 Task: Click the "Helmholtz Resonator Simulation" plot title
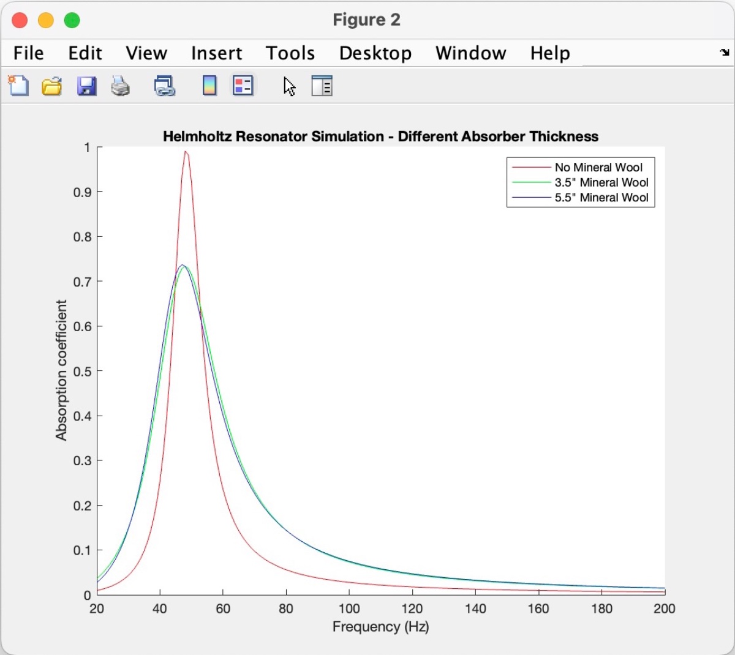click(x=380, y=137)
